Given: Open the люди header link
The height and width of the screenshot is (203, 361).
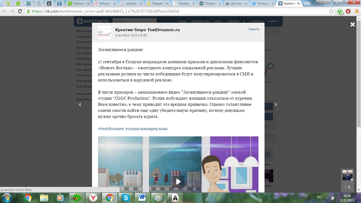Looking at the screenshot, I should tap(182, 21).
